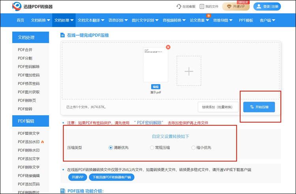Open PDF修改密码 in the sidebar
The image size is (296, 194).
pyautogui.click(x=29, y=83)
